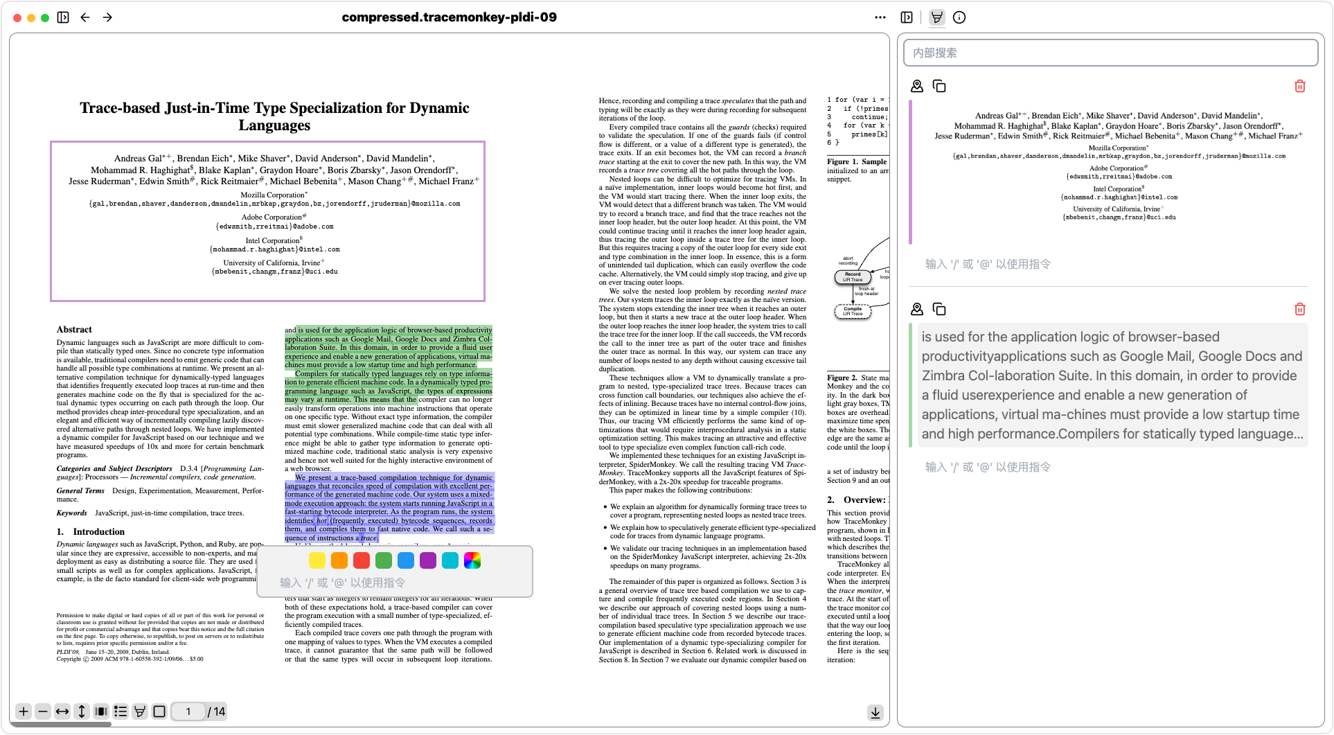Fit page to height
Viewport: 1334px width, 735px height.
coord(82,711)
